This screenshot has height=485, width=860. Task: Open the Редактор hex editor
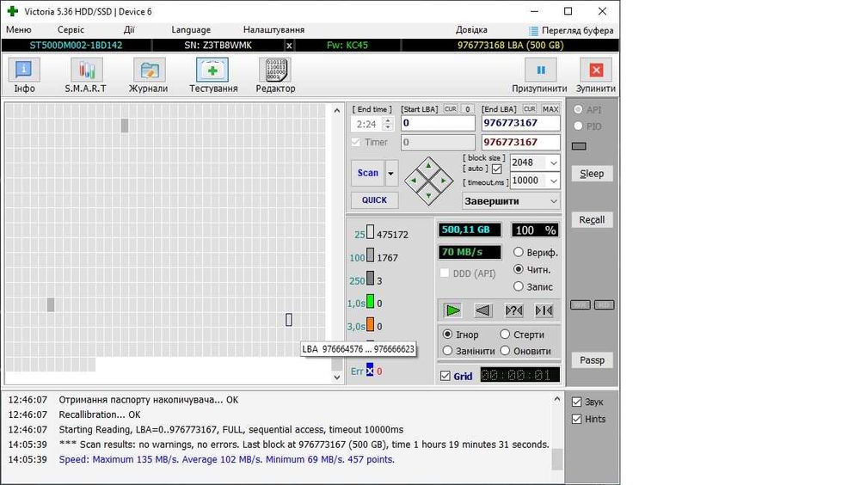coord(275,77)
